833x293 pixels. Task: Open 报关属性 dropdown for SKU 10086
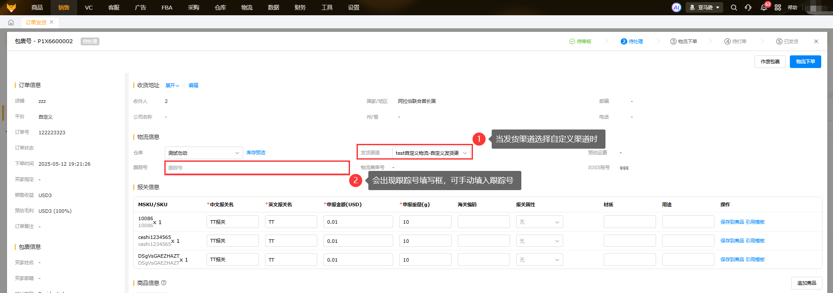540,222
